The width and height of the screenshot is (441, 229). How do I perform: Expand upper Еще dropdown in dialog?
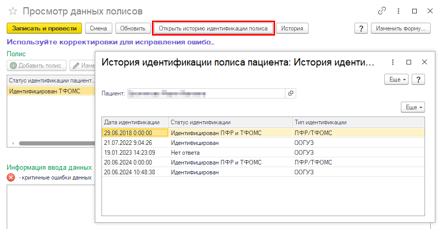point(397,79)
